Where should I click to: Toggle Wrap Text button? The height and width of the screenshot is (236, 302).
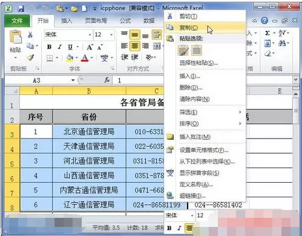(157, 34)
